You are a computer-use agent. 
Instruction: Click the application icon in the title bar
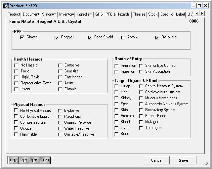tap(5, 6)
